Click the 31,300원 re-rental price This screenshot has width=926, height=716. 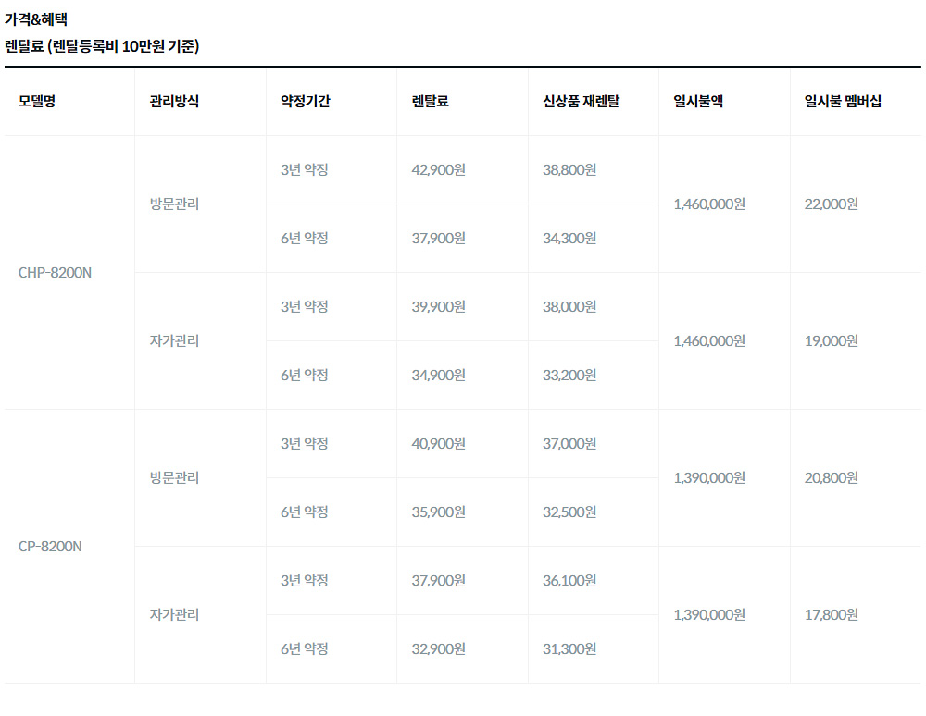pos(569,648)
